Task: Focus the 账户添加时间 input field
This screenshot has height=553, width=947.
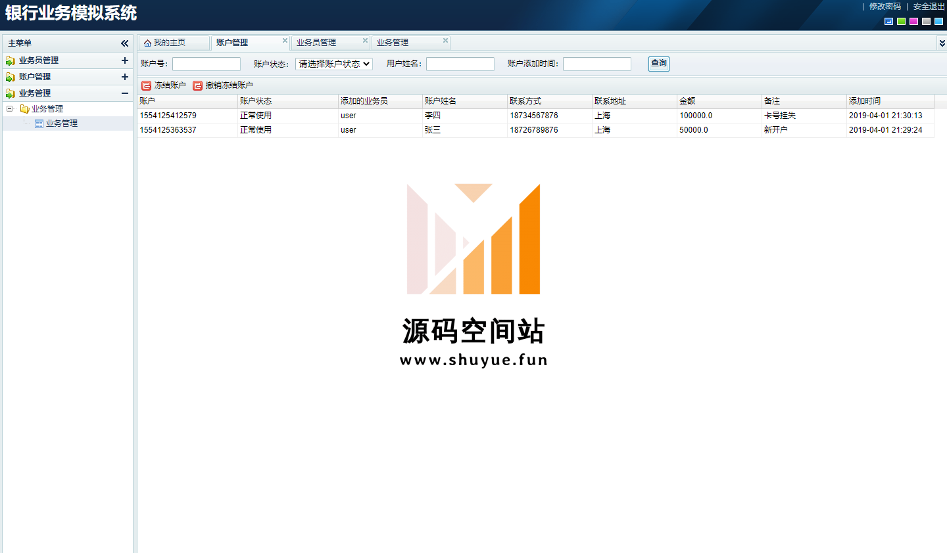Action: coord(597,64)
